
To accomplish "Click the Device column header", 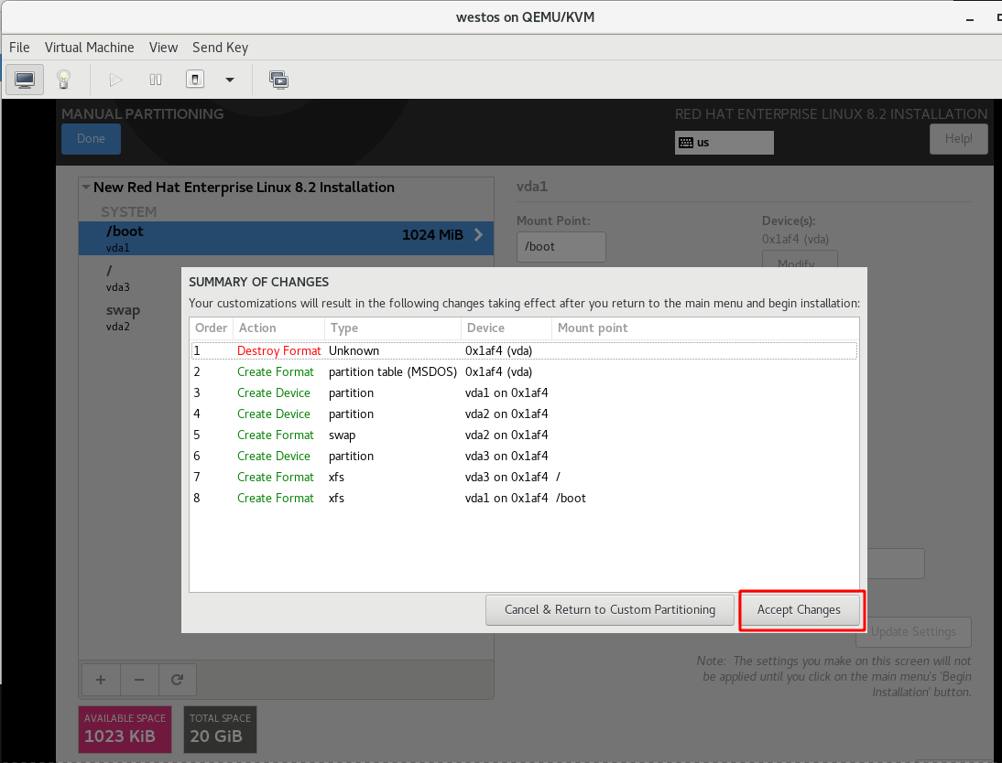I will tap(506, 328).
